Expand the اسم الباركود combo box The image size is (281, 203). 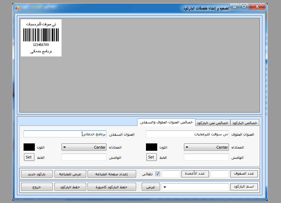[165, 187]
